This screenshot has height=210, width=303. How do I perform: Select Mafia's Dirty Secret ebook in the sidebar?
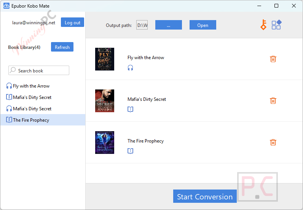pyautogui.click(x=43, y=97)
